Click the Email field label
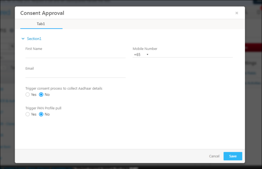 coord(30,68)
